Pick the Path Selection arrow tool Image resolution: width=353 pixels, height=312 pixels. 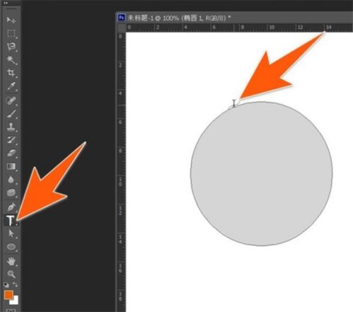click(11, 233)
